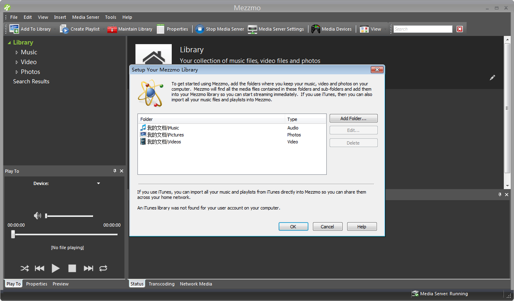Click OK in the setup dialog
Image resolution: width=514 pixels, height=301 pixels.
(293, 227)
